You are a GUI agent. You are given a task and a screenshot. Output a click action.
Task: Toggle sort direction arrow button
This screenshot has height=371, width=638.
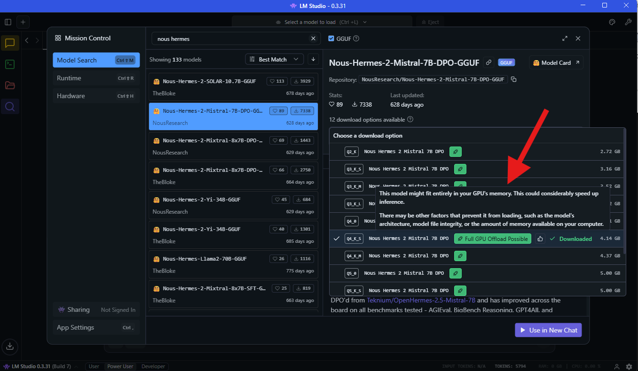[x=313, y=59]
